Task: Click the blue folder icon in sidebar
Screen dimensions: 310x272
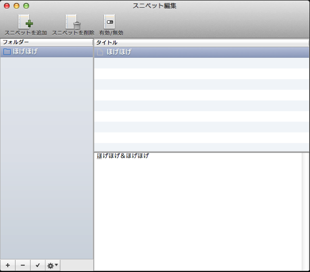Action: tap(7, 52)
